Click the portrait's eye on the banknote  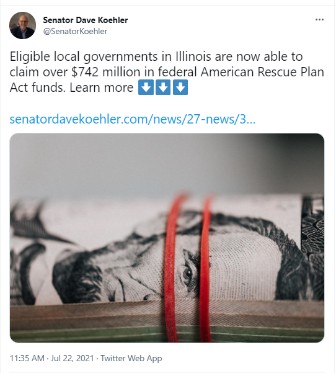188,274
